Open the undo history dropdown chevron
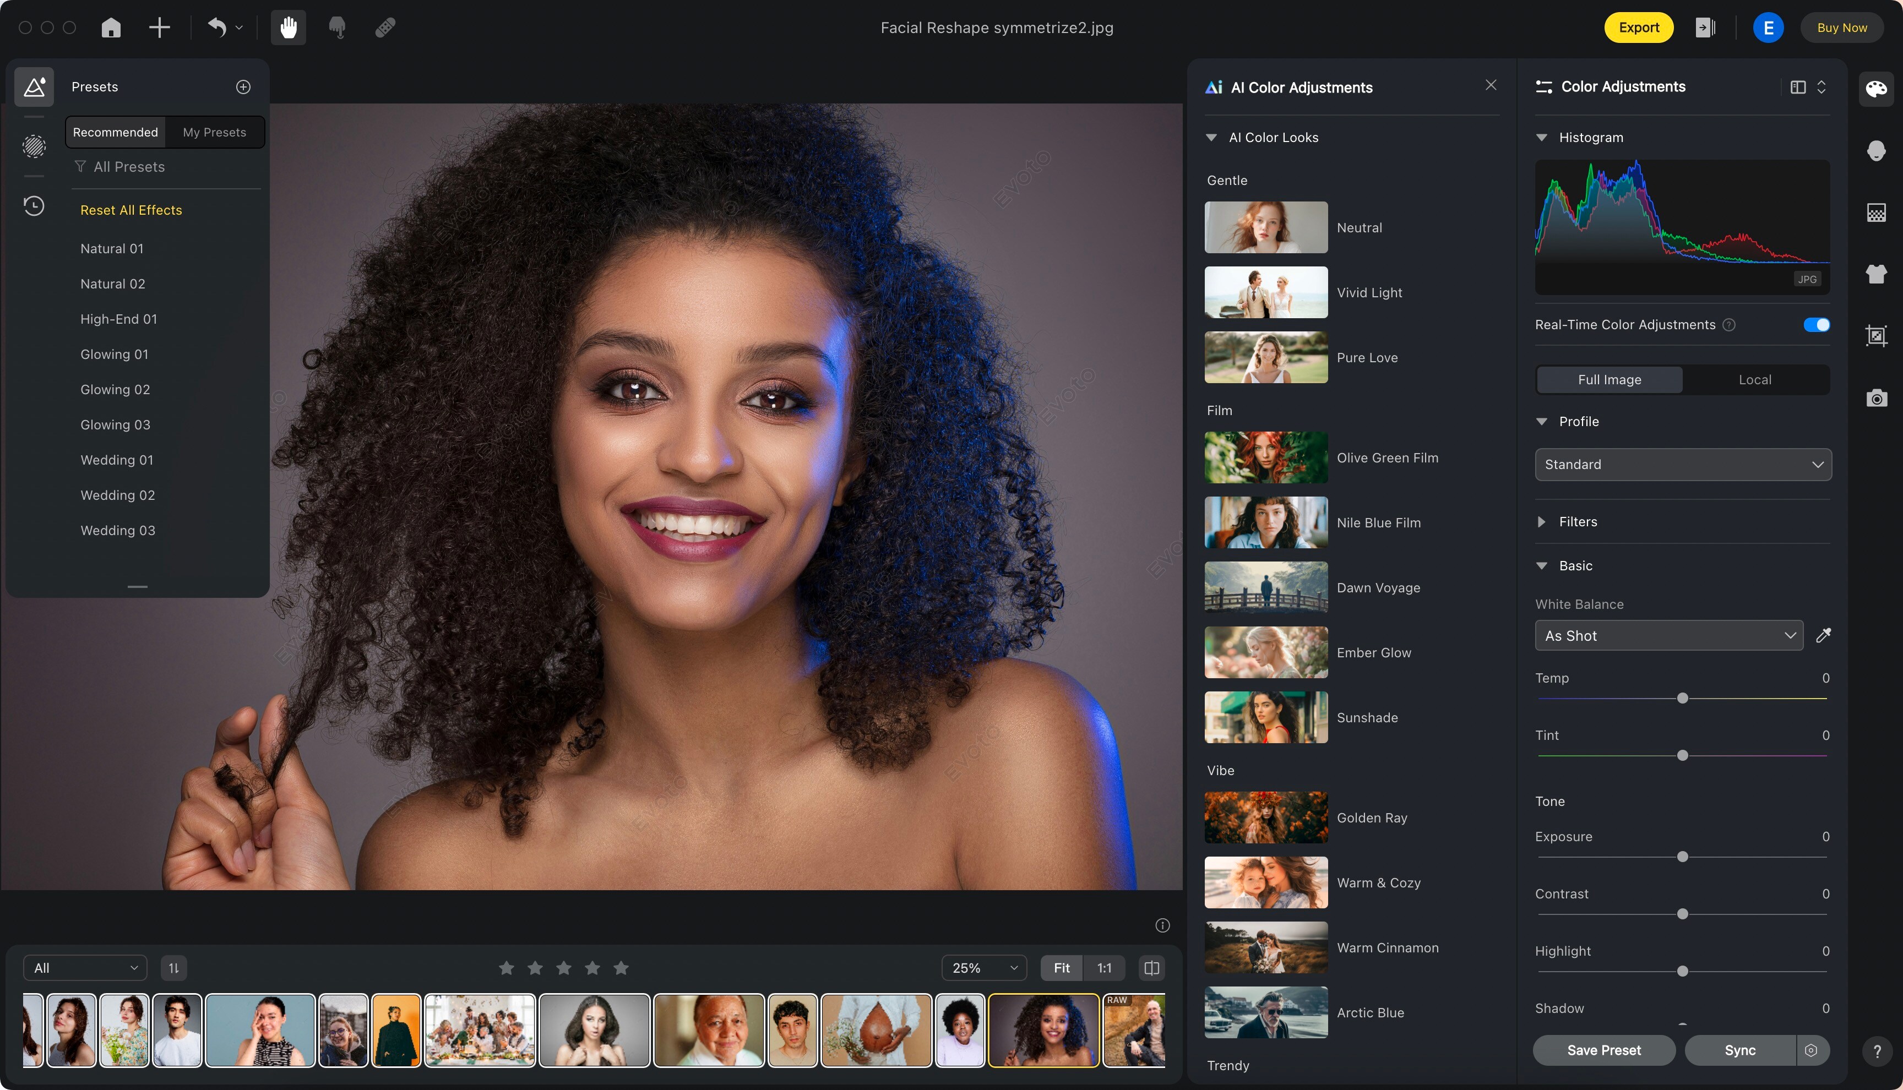This screenshot has height=1090, width=1903. [x=240, y=28]
